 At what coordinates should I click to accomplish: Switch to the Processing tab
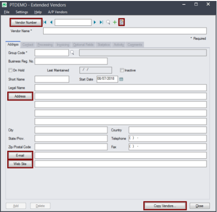[45, 45]
